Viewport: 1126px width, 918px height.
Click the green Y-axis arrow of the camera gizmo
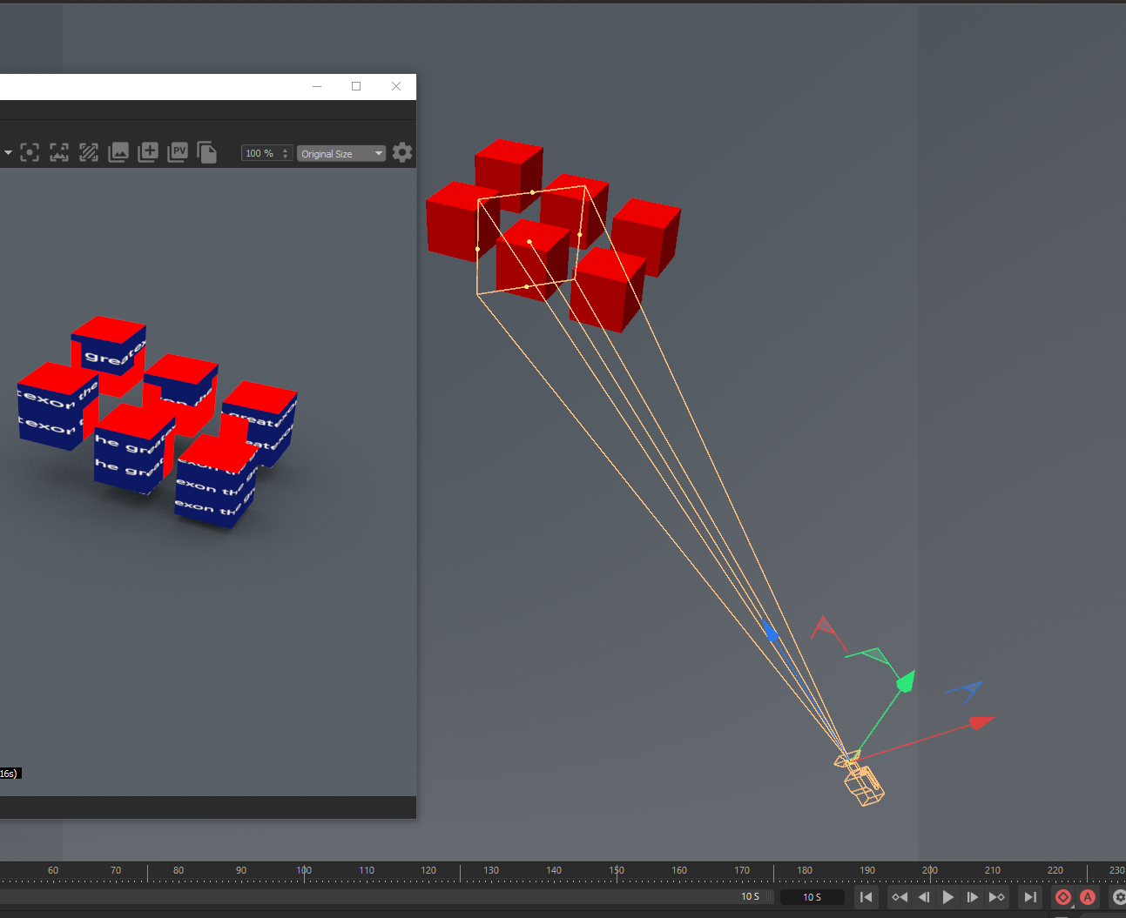(x=907, y=681)
